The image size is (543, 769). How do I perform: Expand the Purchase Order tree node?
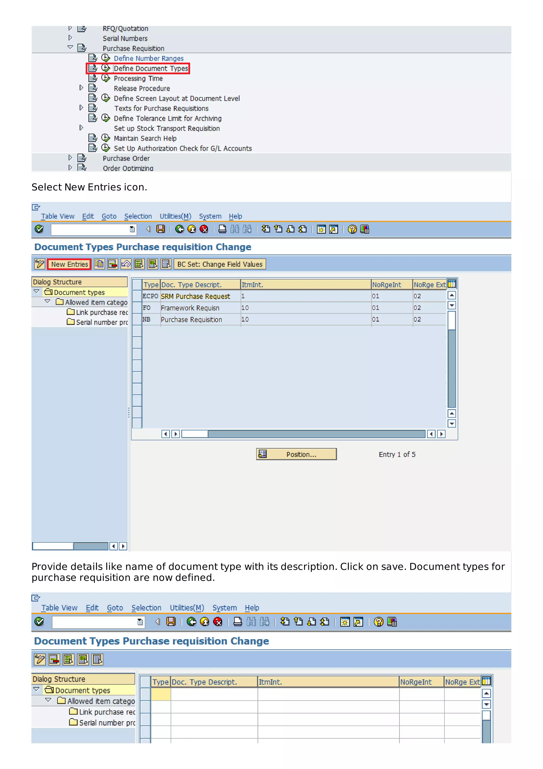[x=70, y=157]
